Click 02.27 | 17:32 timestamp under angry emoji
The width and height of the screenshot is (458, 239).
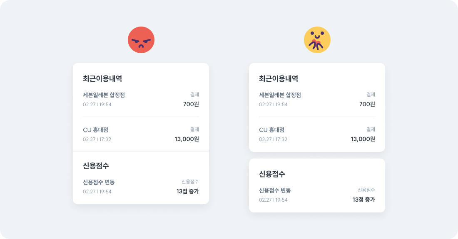97,139
